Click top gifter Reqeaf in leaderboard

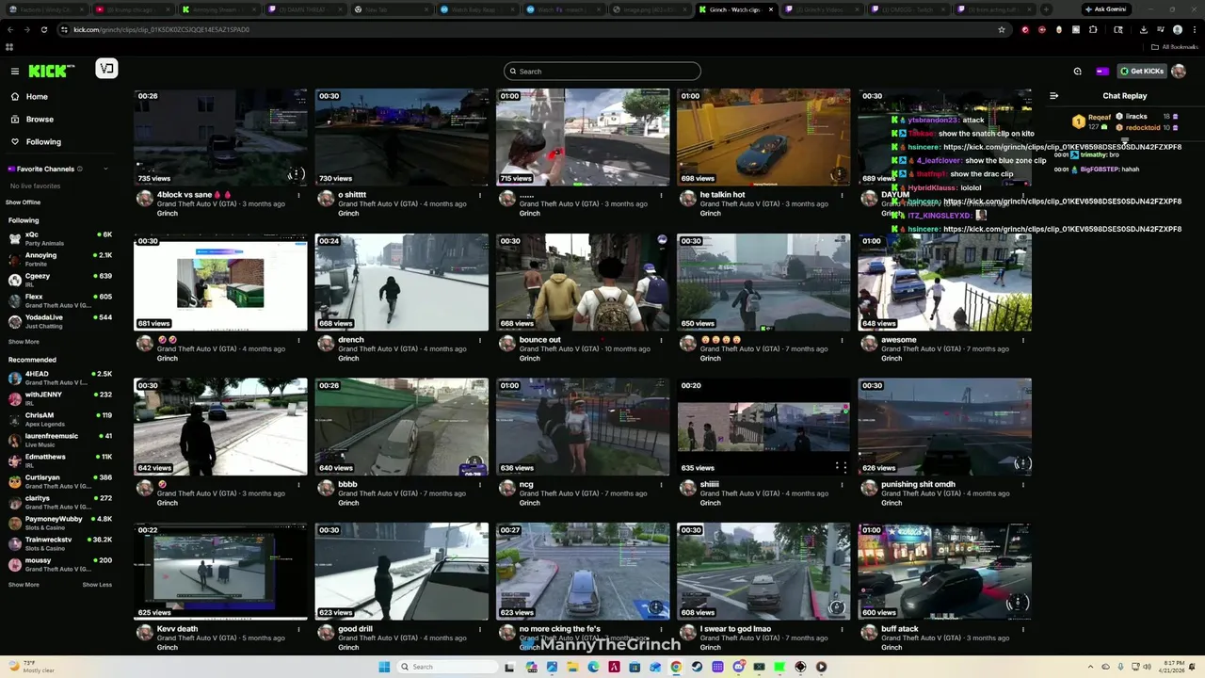(1093, 121)
